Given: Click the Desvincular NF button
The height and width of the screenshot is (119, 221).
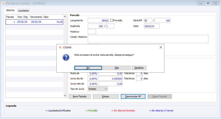Looking at the screenshot, I should click(133, 96).
